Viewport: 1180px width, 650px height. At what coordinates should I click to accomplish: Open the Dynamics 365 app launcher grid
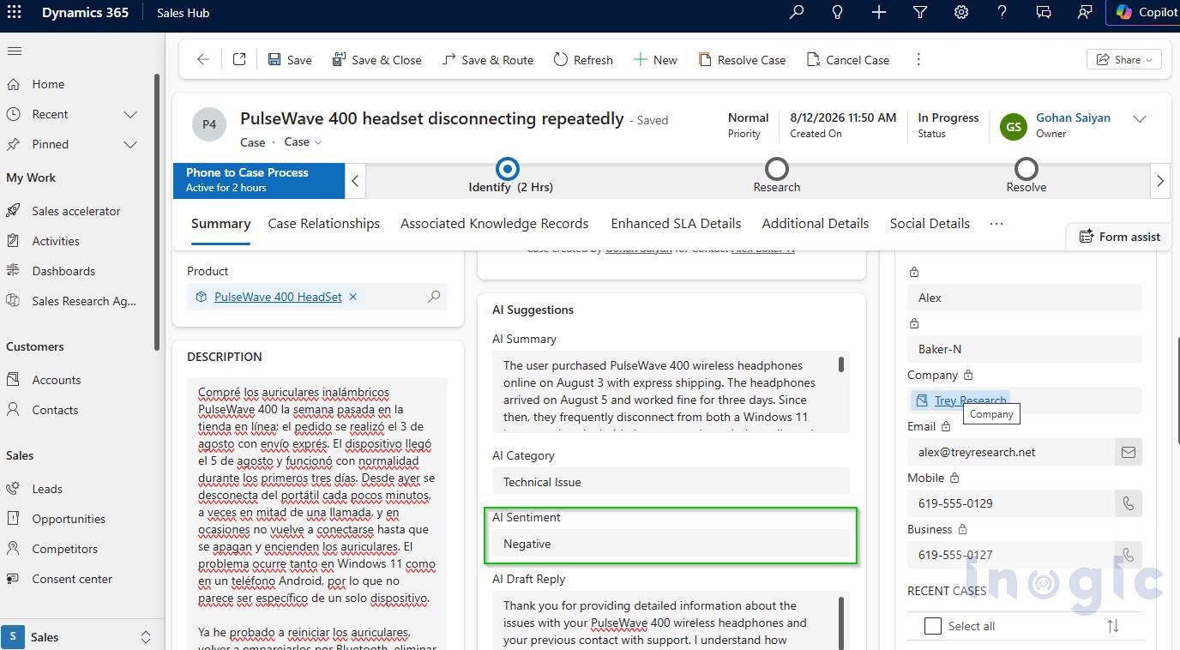point(14,13)
